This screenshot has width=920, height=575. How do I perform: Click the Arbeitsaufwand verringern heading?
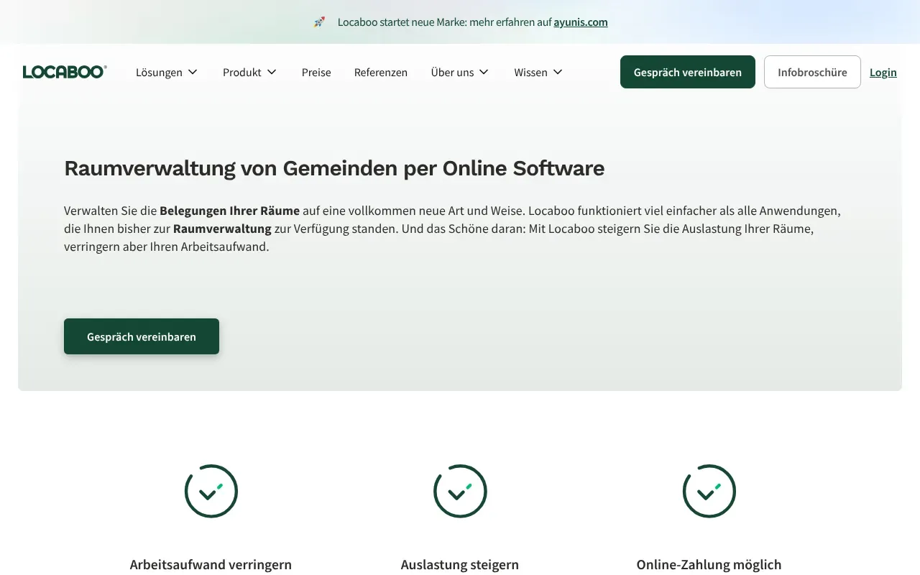211,564
